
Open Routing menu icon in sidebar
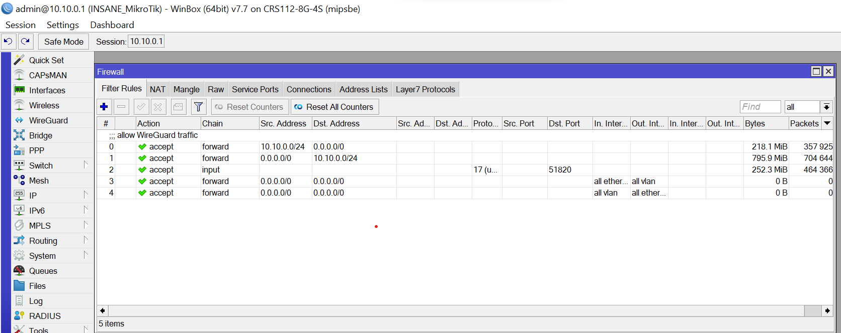[19, 240]
